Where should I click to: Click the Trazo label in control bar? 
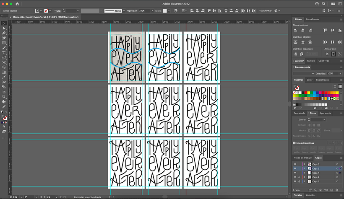pos(57,11)
